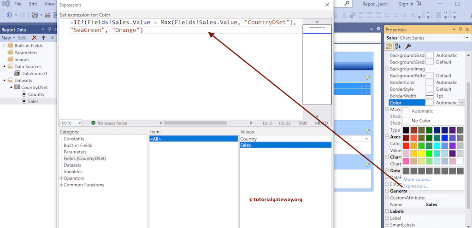Expand the Built-in Fields folder
This screenshot has width=472, height=228.
click(4, 46)
